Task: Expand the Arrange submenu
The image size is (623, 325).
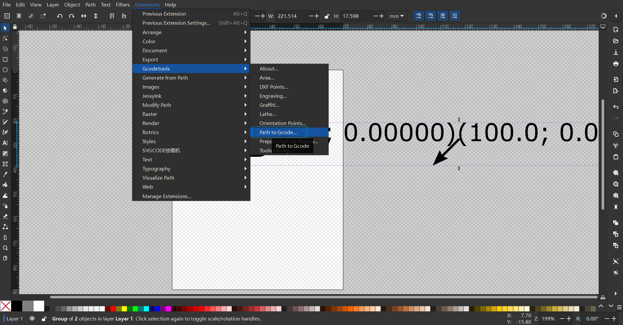Action: [x=191, y=32]
